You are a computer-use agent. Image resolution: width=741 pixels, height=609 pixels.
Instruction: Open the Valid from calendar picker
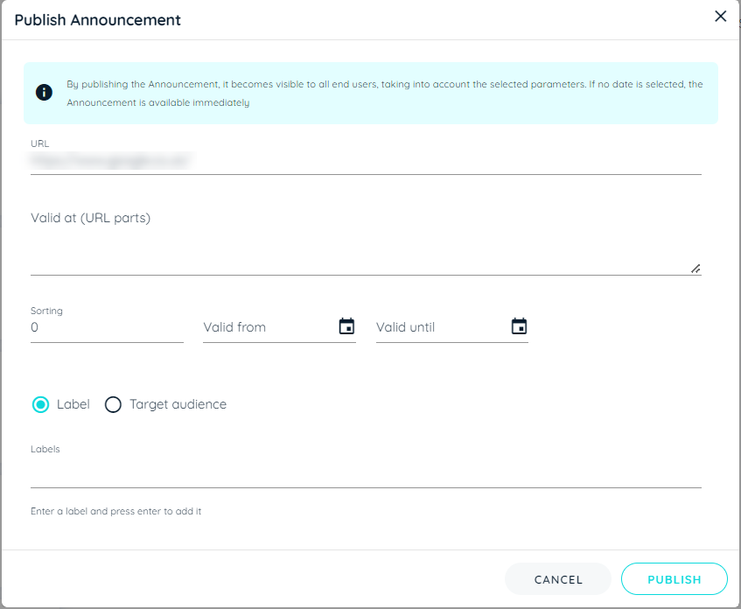[x=347, y=325]
